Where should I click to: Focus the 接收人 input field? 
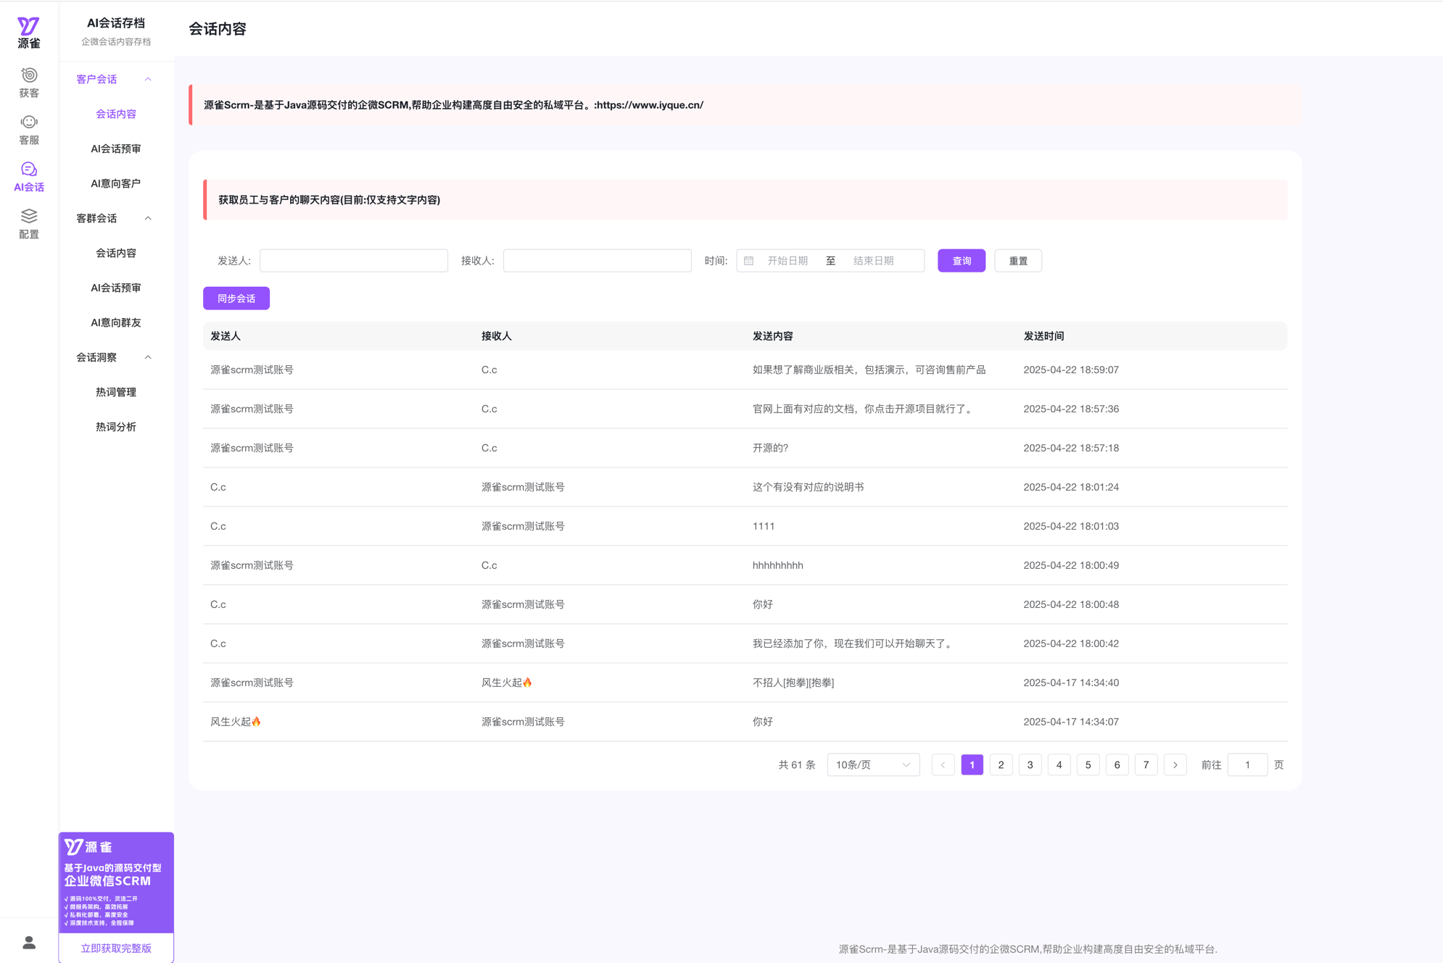(598, 261)
